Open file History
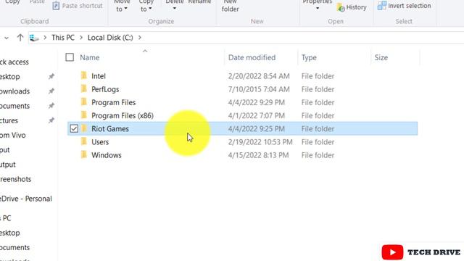The height and width of the screenshot is (261, 464). [352, 7]
